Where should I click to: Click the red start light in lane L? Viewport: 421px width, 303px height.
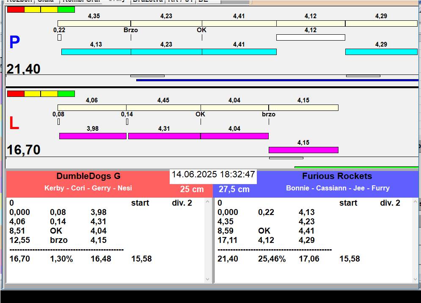[16, 94]
